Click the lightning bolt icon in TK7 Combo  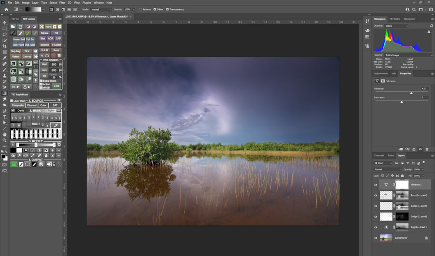tap(36, 80)
